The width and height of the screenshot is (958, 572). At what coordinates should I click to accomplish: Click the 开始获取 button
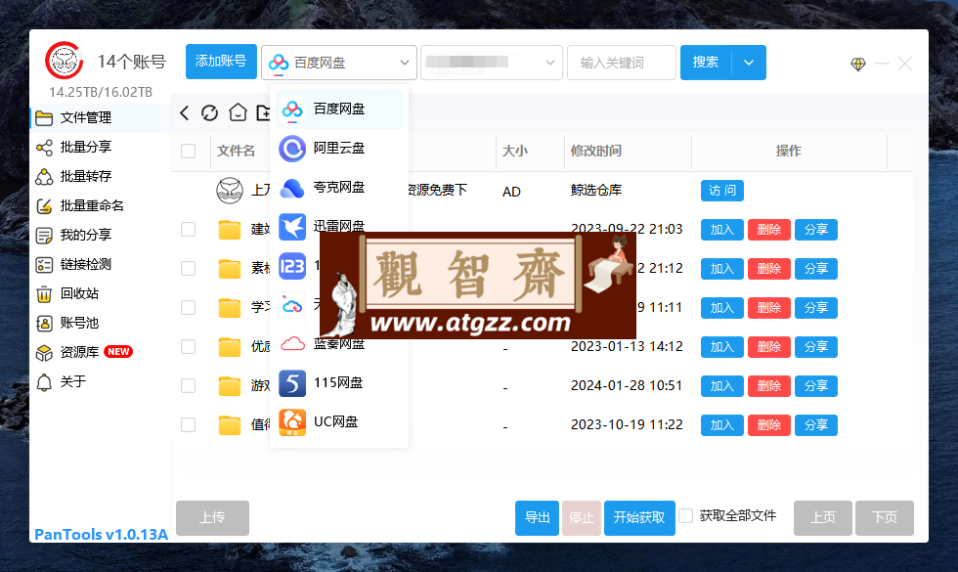[x=639, y=518]
